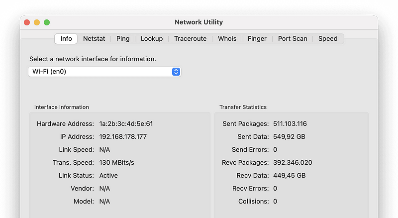Open the Wi-Fi (en0) interface dropdown
Screen dimensions: 398x218
coord(104,72)
